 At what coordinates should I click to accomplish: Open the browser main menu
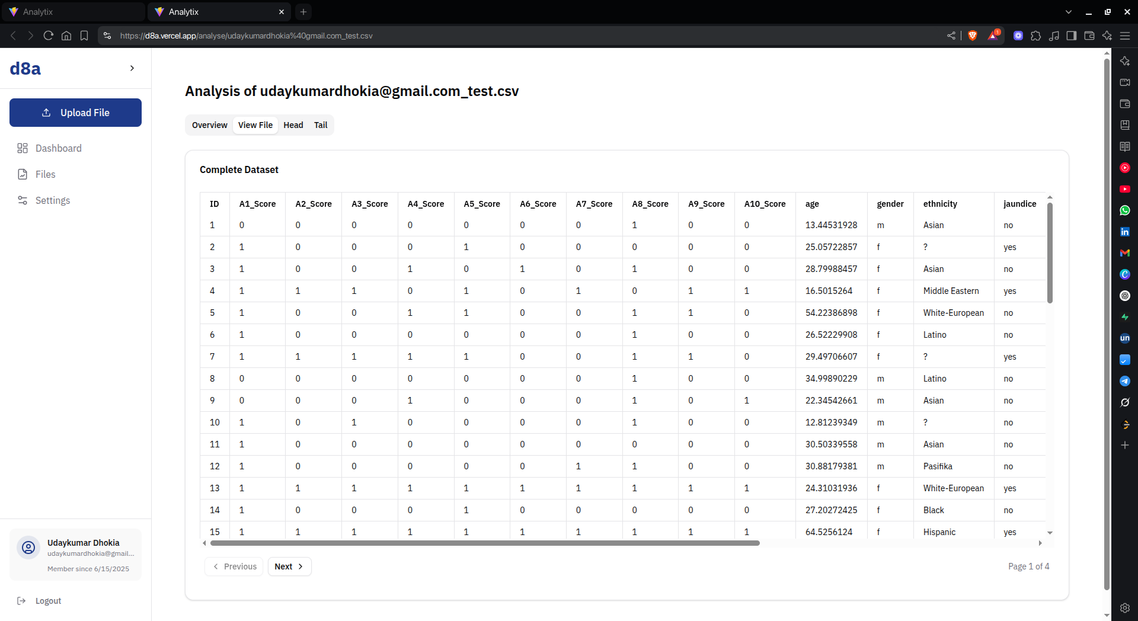coord(1125,36)
